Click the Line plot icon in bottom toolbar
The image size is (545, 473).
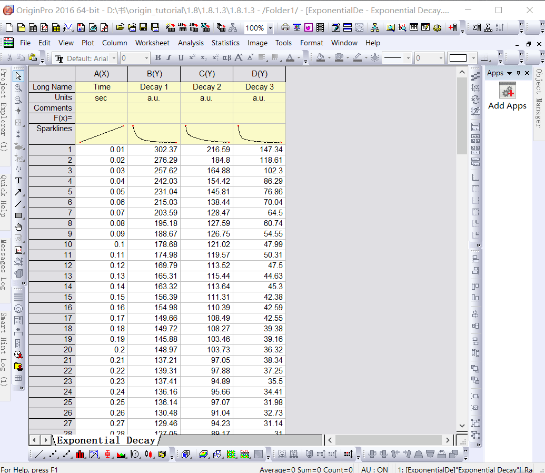tap(39, 454)
